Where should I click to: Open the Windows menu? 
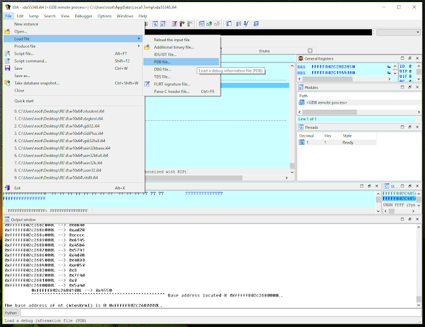[125, 16]
